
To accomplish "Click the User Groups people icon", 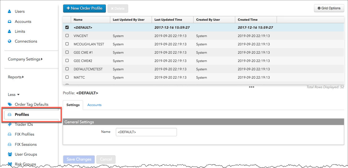I will [x=10, y=154].
